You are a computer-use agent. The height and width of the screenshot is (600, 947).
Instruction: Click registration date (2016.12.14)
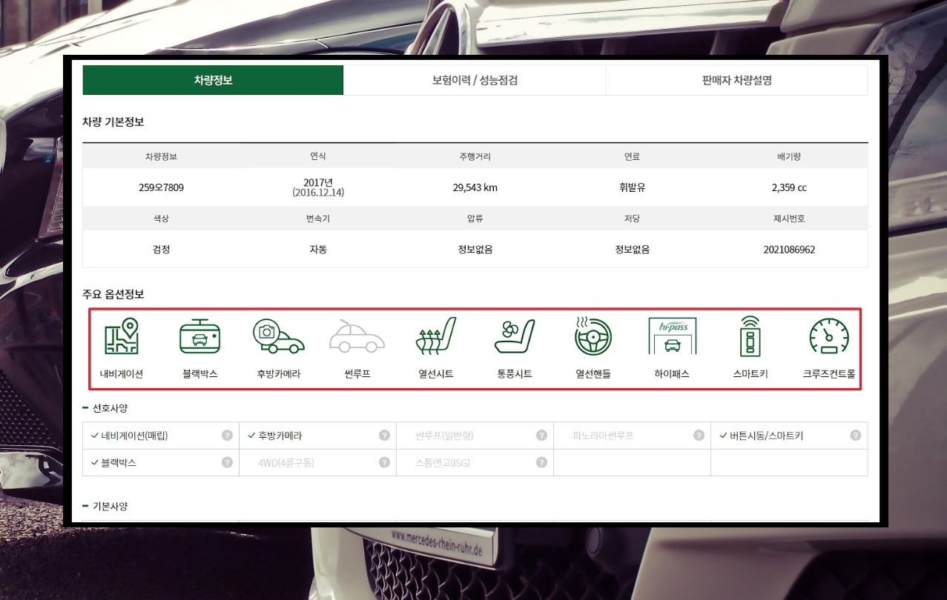click(x=318, y=193)
